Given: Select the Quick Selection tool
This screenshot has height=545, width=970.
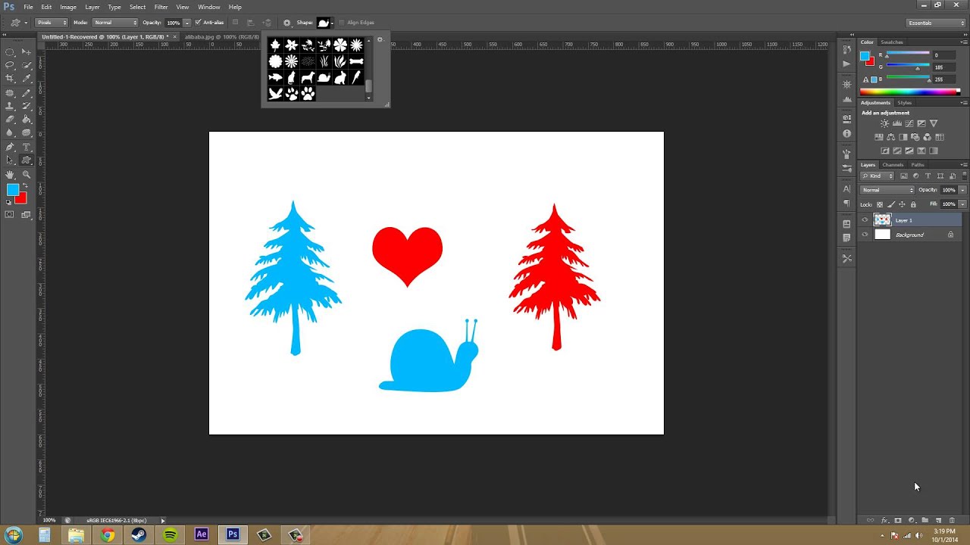Looking at the screenshot, I should (x=27, y=65).
